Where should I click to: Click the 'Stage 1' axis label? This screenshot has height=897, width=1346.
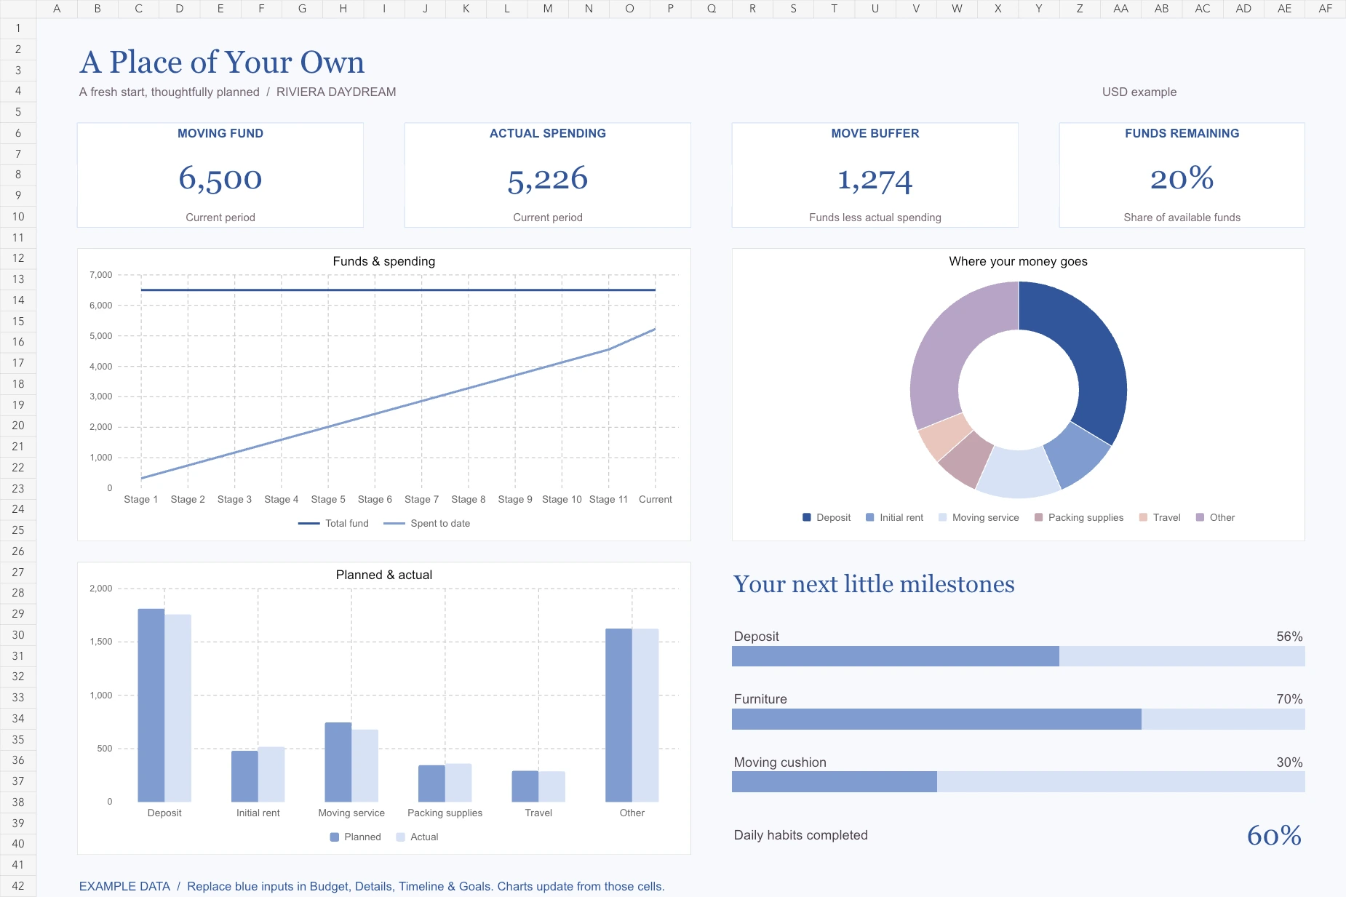pos(140,499)
